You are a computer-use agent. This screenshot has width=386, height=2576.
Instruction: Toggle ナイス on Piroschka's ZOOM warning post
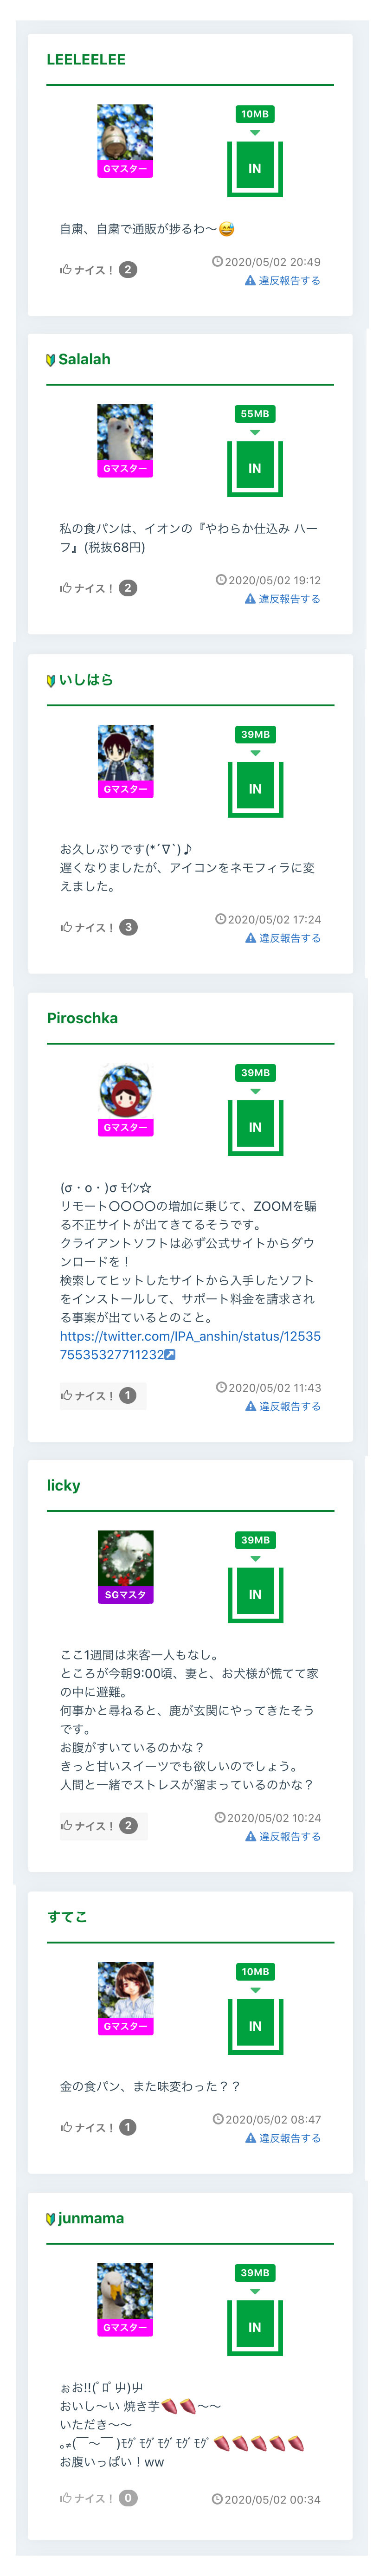(x=87, y=1395)
